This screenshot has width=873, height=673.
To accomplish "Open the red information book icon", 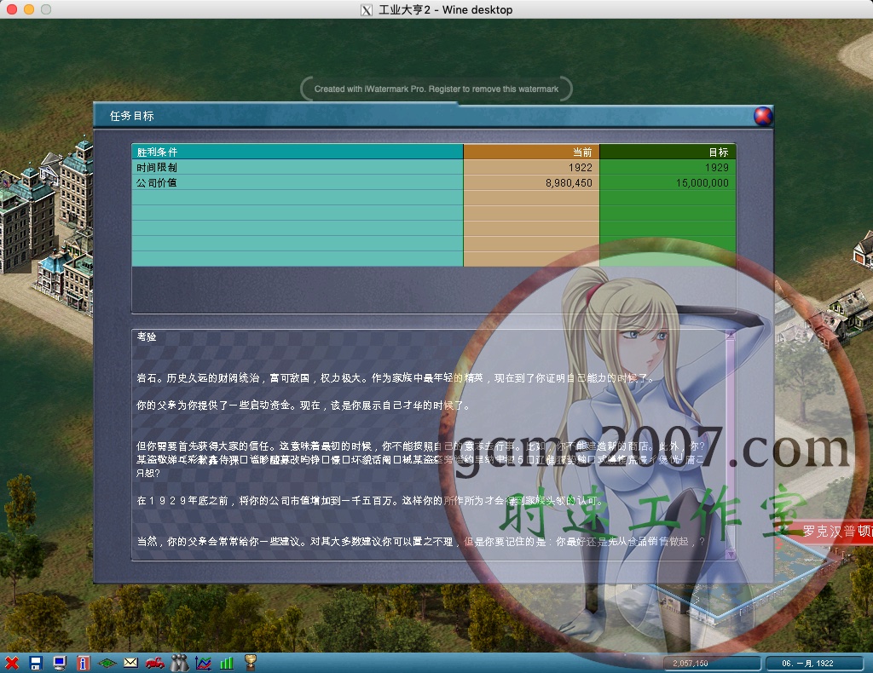I will (x=84, y=663).
